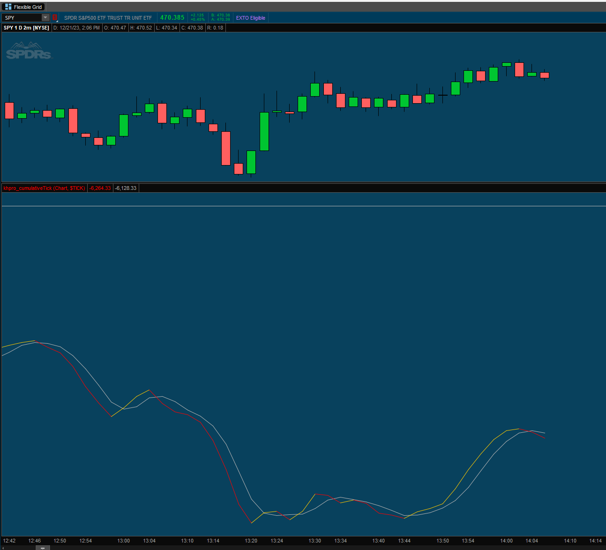606x550 pixels.
Task: Click the red -6,264.33 study value
Action: click(x=100, y=188)
